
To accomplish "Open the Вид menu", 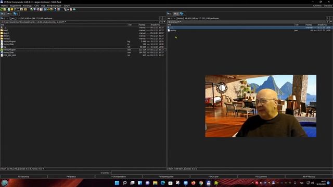I will click(43, 6).
